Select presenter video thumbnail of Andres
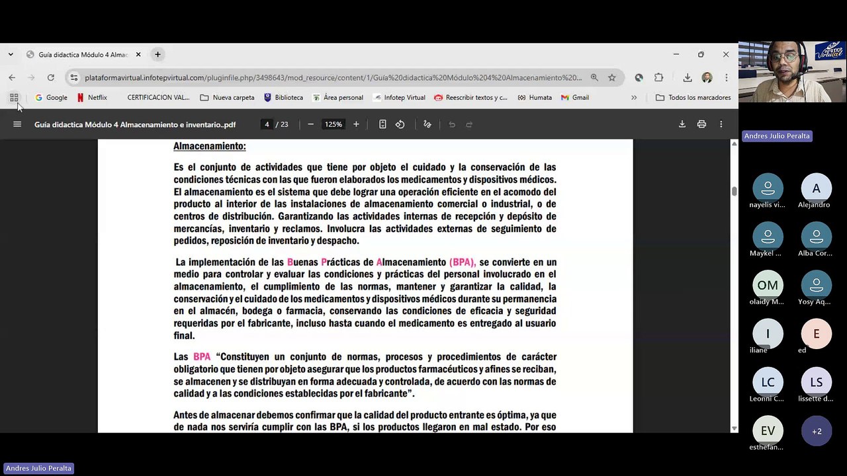This screenshot has width=847, height=476. click(x=792, y=71)
